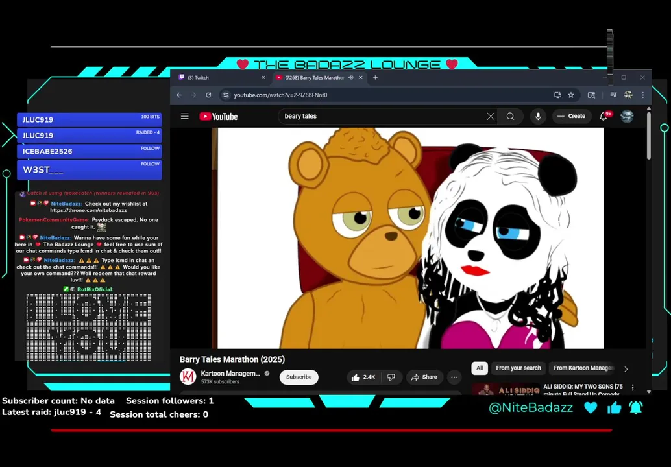
Task: Click the '573K subscribers' text
Action: click(220, 382)
